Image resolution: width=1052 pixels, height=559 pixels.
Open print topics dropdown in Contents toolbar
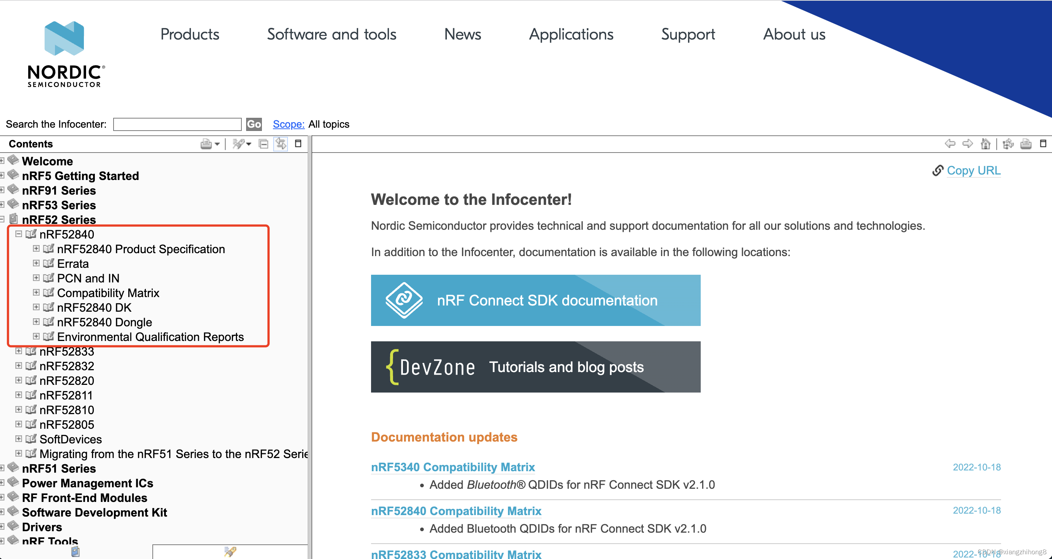coord(217,143)
